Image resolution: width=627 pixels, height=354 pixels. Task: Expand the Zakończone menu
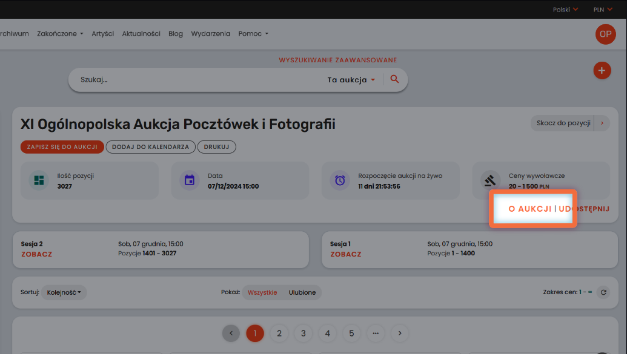[x=60, y=33]
